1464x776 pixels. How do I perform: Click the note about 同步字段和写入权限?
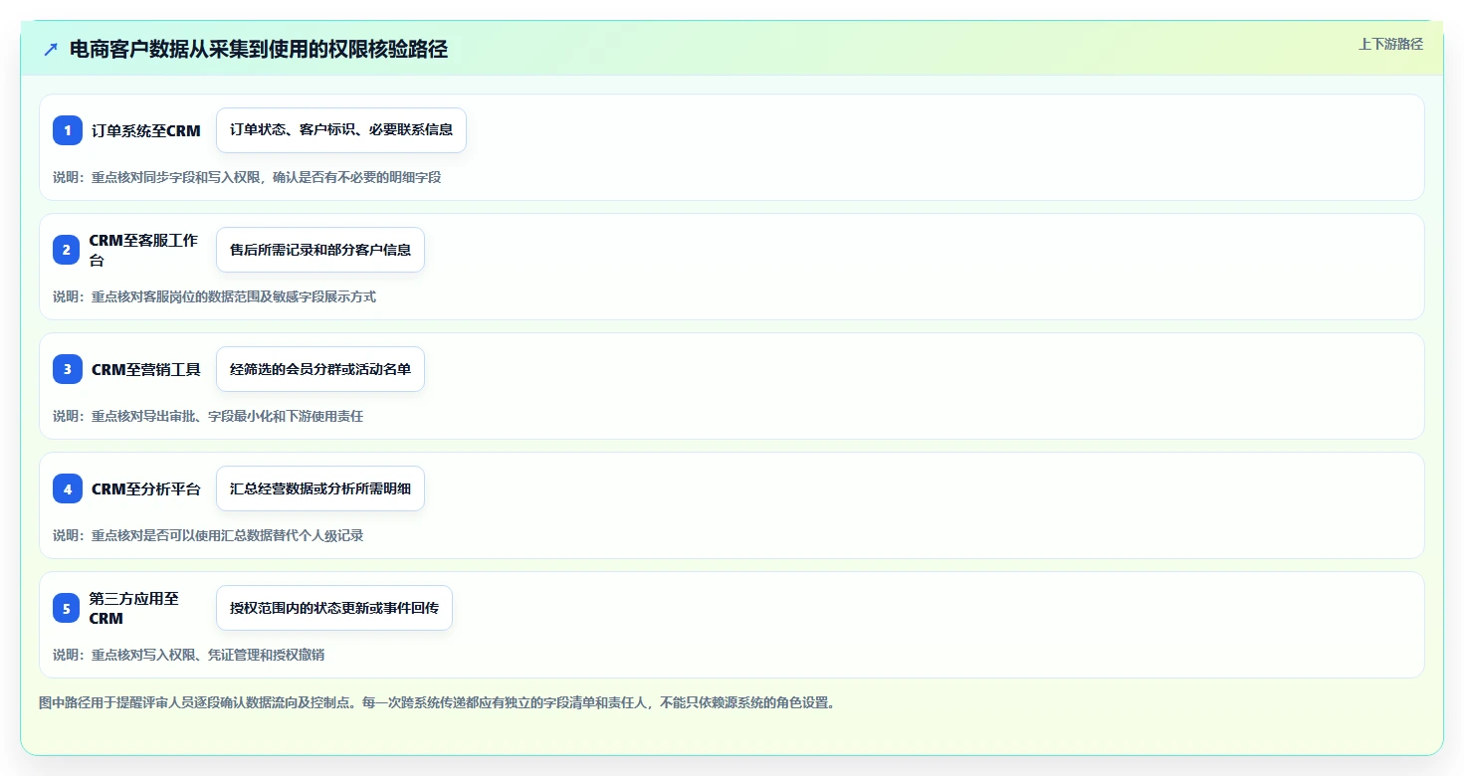(247, 177)
